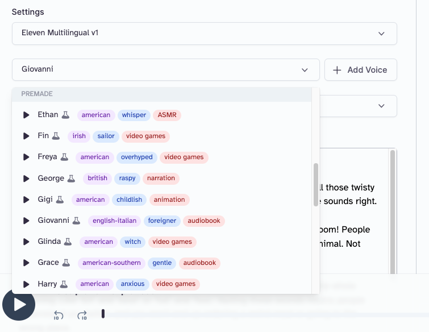Play the Glinda voice preview

(x=26, y=242)
